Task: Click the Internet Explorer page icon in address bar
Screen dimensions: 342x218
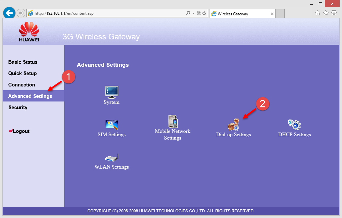Action: point(31,13)
